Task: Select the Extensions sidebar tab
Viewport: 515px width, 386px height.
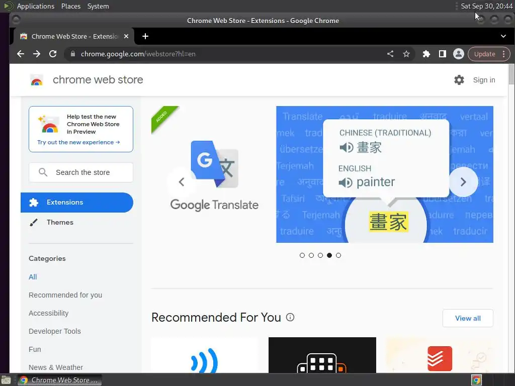Action: coord(77,202)
